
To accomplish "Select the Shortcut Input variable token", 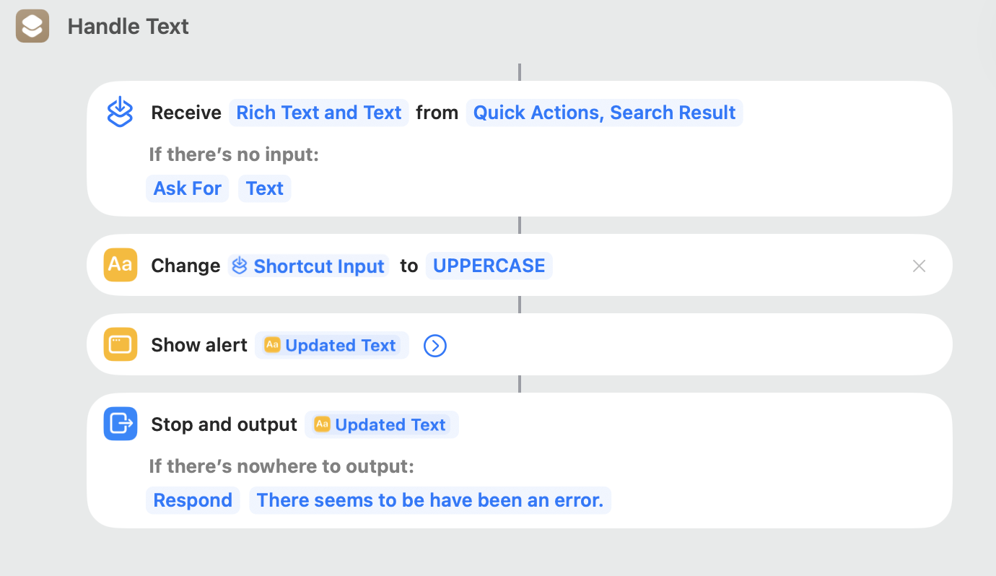I will pos(309,266).
